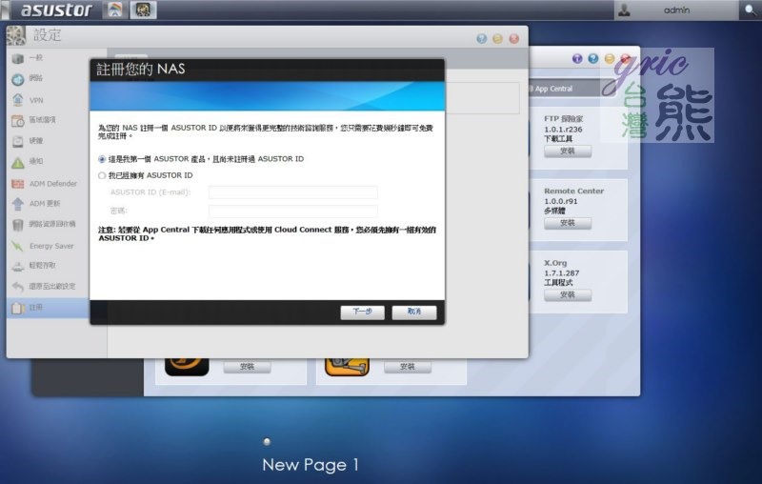Viewport: 762px width, 484px height.
Task: Click the X.Org app title
Action: [x=555, y=263]
